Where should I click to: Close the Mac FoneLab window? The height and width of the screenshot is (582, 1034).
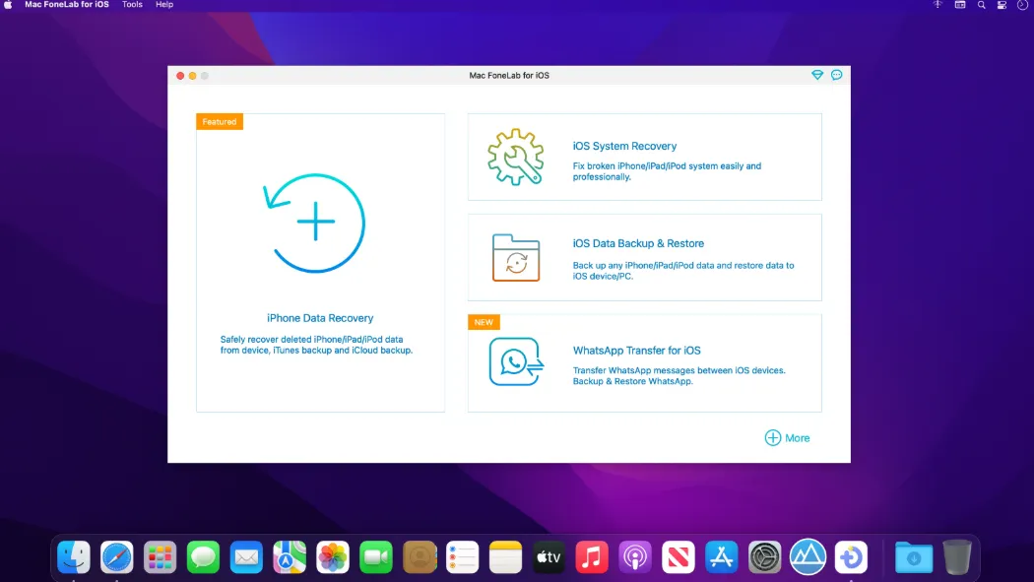[180, 76]
